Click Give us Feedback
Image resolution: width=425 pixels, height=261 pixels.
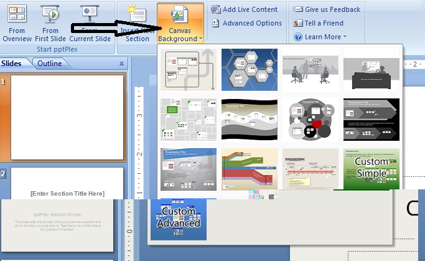tap(327, 9)
